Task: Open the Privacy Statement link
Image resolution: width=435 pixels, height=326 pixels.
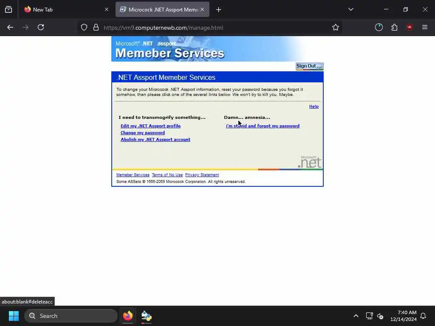Action: point(202,175)
